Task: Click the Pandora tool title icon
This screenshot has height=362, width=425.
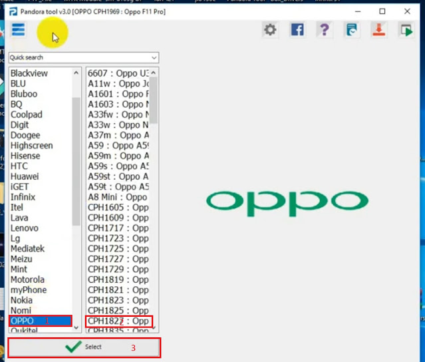Action: 13,12
